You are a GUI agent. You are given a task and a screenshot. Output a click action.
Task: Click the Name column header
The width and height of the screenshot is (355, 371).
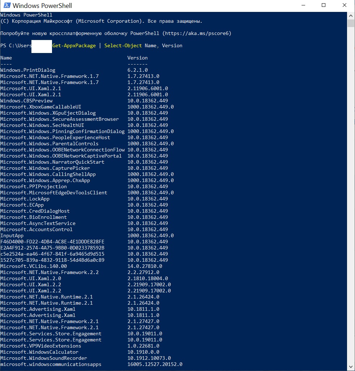(6, 58)
